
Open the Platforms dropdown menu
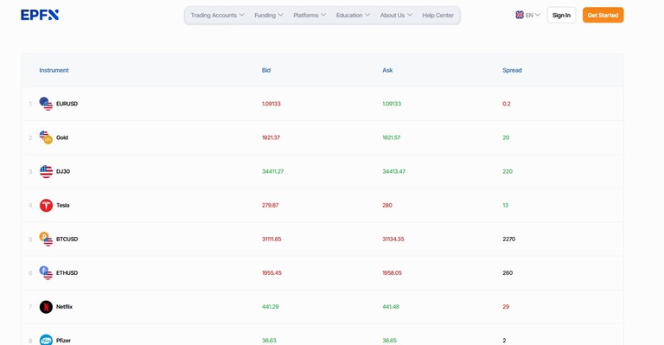coord(310,16)
